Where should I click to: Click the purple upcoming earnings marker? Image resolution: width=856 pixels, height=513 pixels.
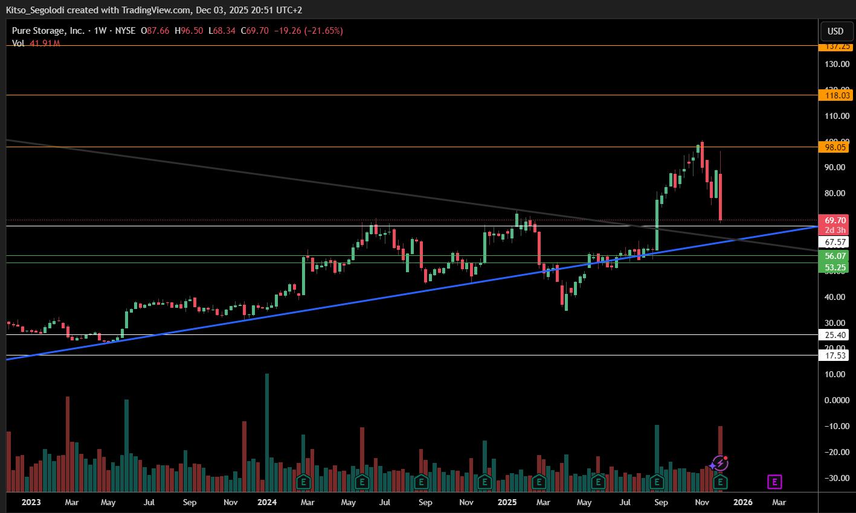(774, 482)
